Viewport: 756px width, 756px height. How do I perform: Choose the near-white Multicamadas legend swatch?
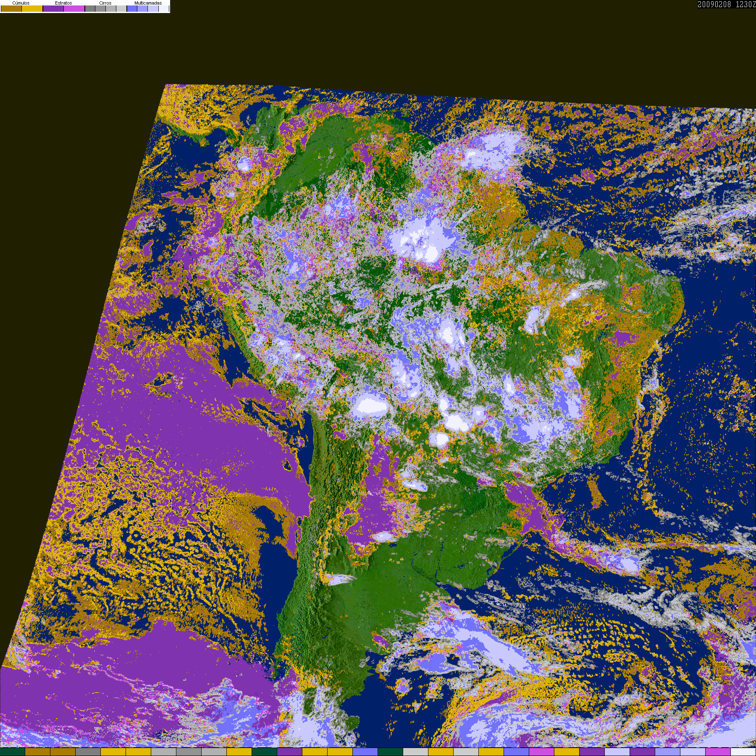point(164,8)
